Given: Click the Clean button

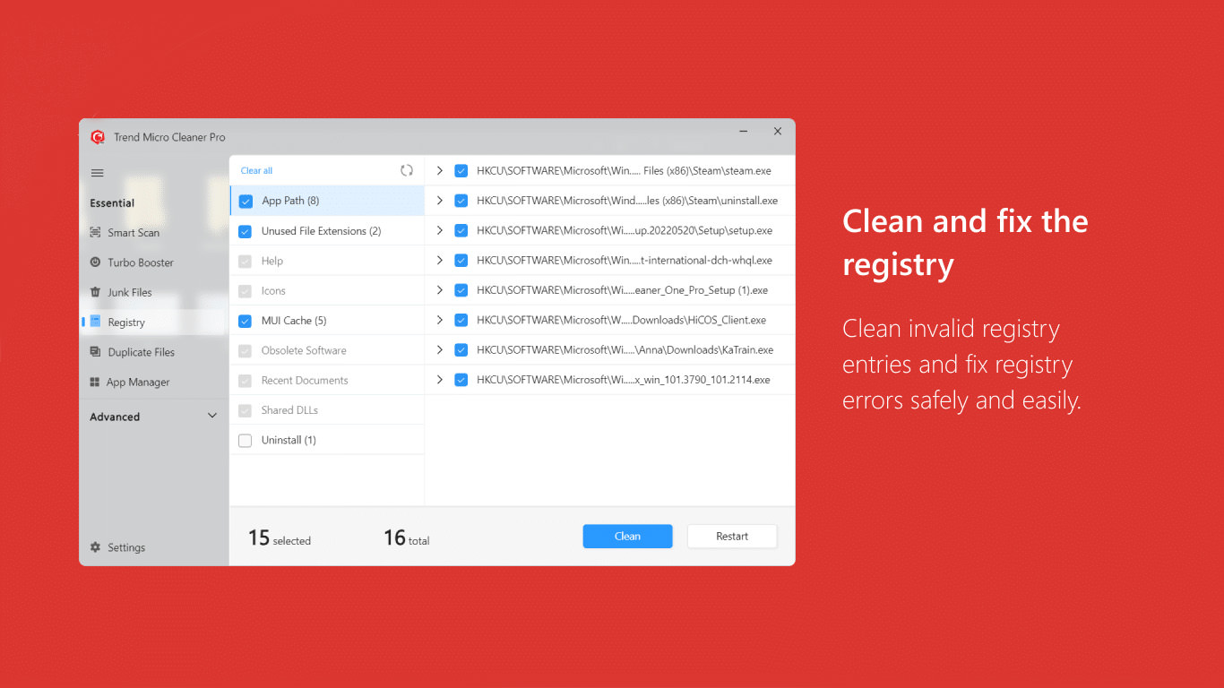Looking at the screenshot, I should click(627, 537).
